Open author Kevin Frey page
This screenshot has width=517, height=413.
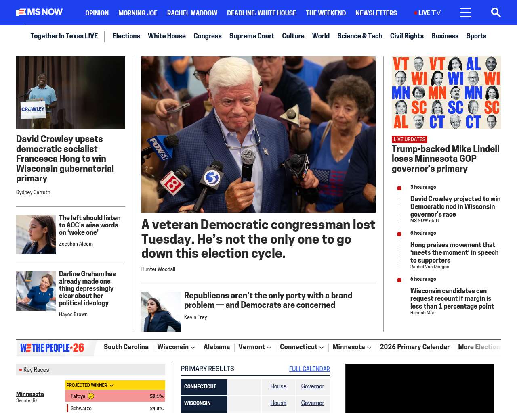pos(195,317)
